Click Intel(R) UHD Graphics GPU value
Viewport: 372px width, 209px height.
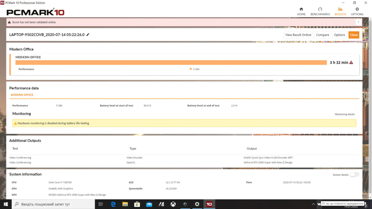point(61,189)
